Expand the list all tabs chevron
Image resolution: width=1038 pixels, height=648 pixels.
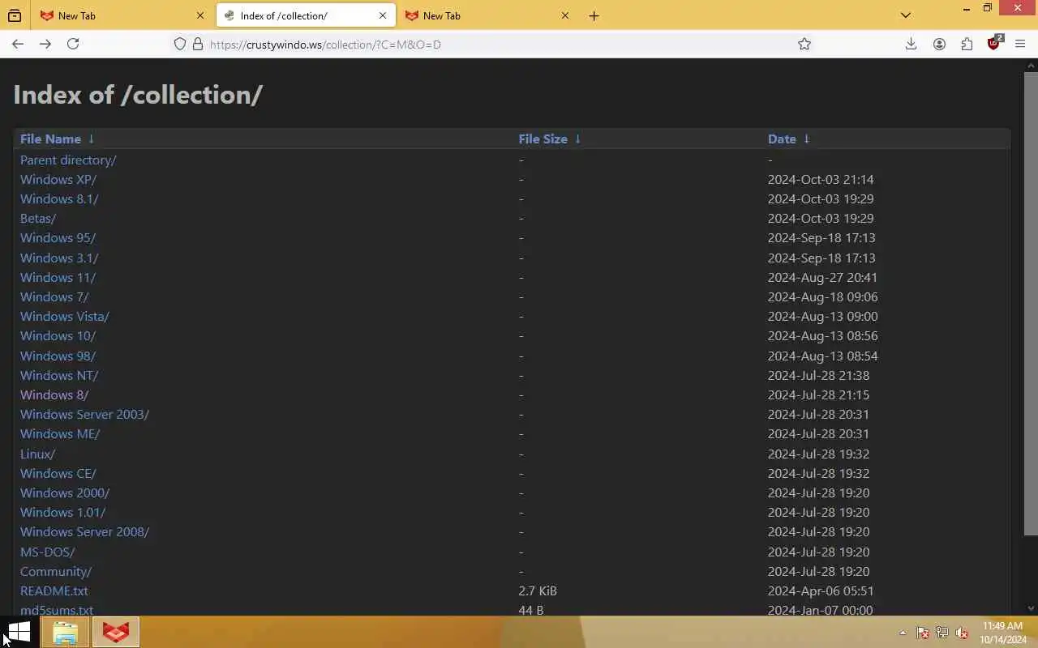(x=906, y=15)
